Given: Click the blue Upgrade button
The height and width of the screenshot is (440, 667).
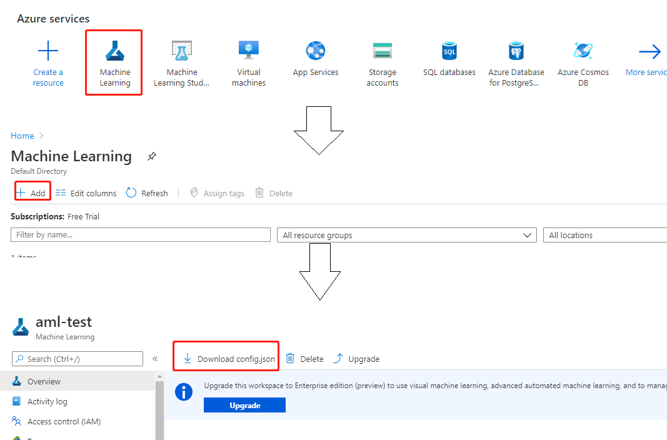Looking at the screenshot, I should point(244,406).
